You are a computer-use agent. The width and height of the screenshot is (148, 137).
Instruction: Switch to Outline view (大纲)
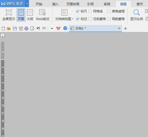pyautogui.click(x=30, y=12)
